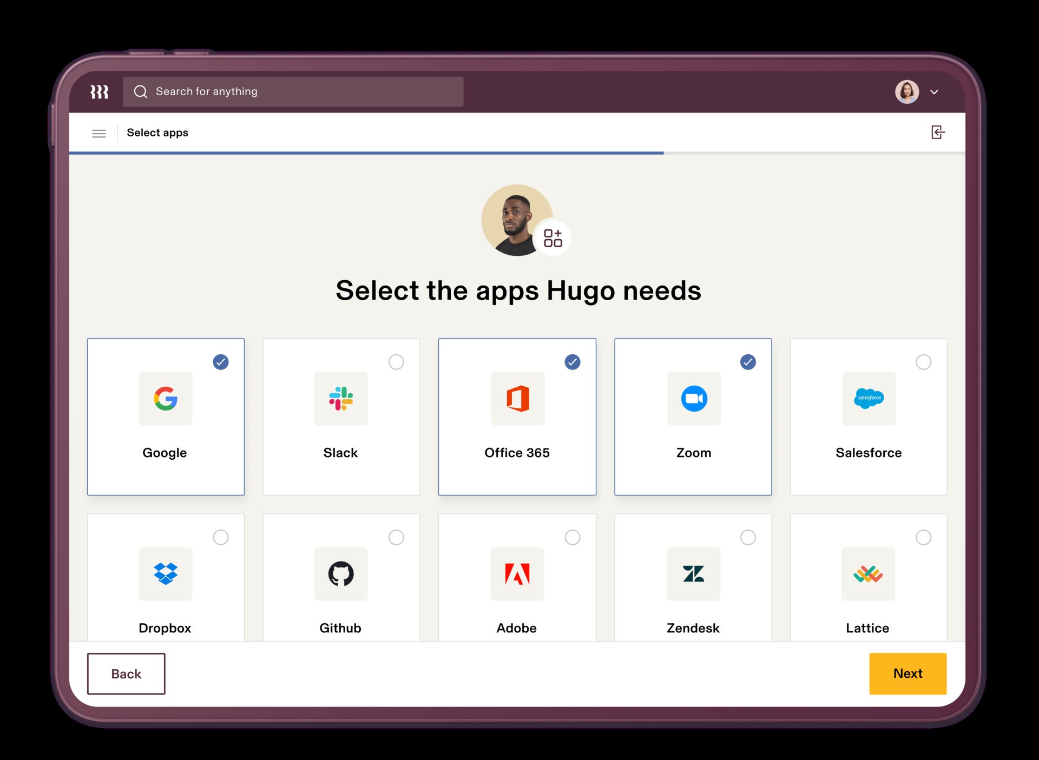Open the profile dropdown menu

[x=907, y=91]
